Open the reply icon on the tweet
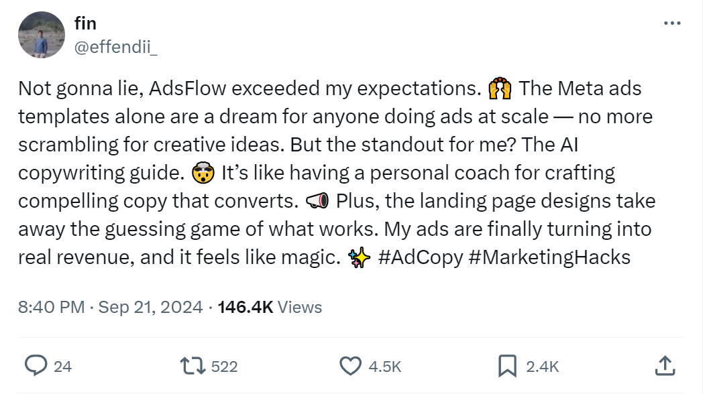707x394 pixels. click(36, 367)
